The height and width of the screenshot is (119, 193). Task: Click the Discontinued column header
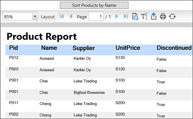[x=174, y=48]
